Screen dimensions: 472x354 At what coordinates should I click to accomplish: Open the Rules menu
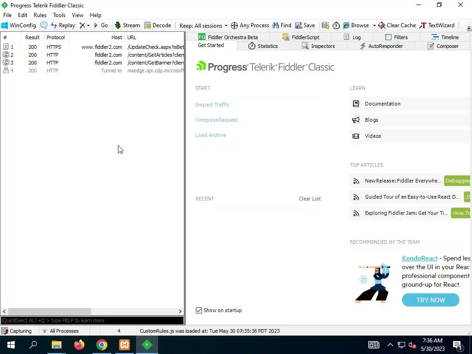pyautogui.click(x=40, y=15)
